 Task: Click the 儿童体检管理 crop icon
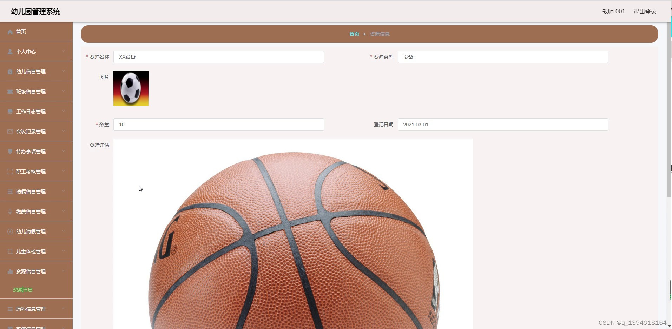click(10, 252)
